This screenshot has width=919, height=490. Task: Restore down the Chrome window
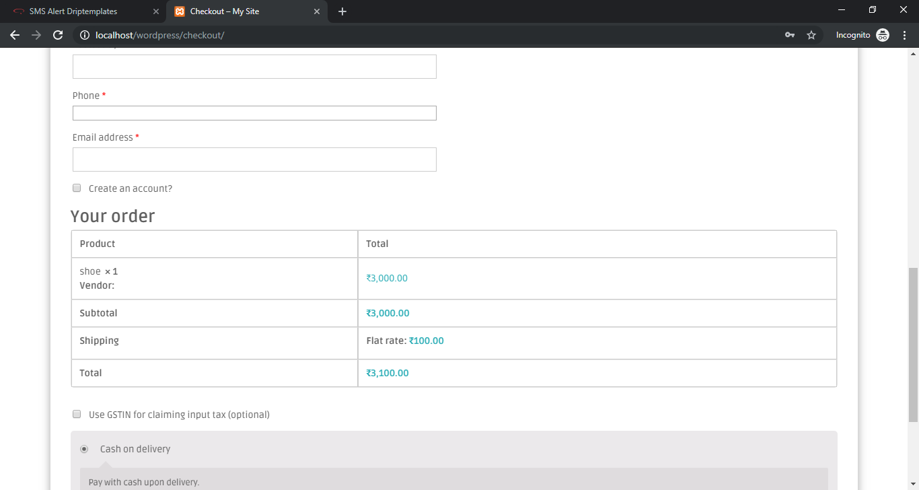tap(873, 10)
